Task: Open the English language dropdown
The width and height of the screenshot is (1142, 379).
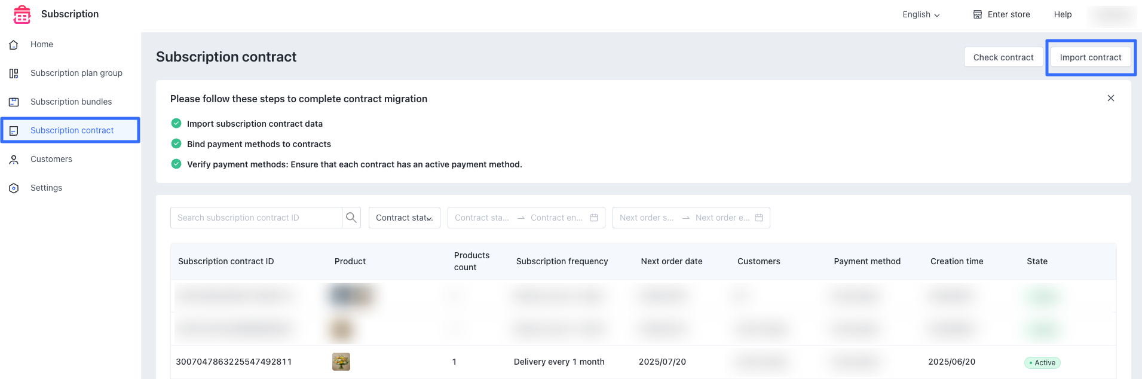Action: click(x=921, y=14)
